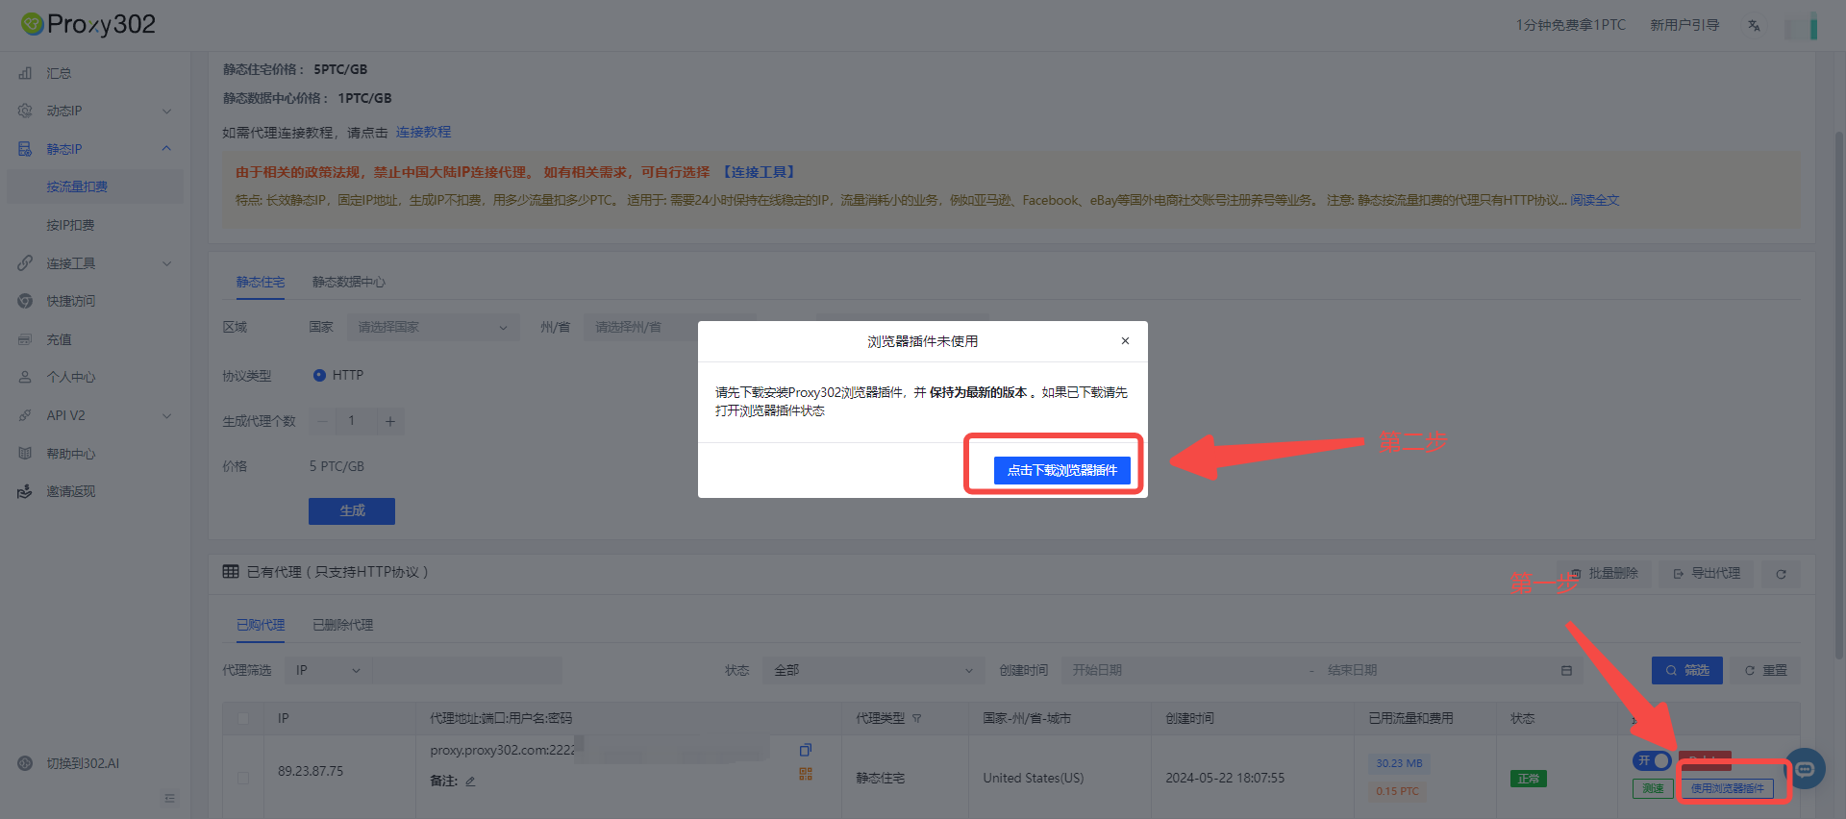This screenshot has width=1846, height=819.
Task: Click the 阅读全文 link
Action: click(x=1595, y=200)
